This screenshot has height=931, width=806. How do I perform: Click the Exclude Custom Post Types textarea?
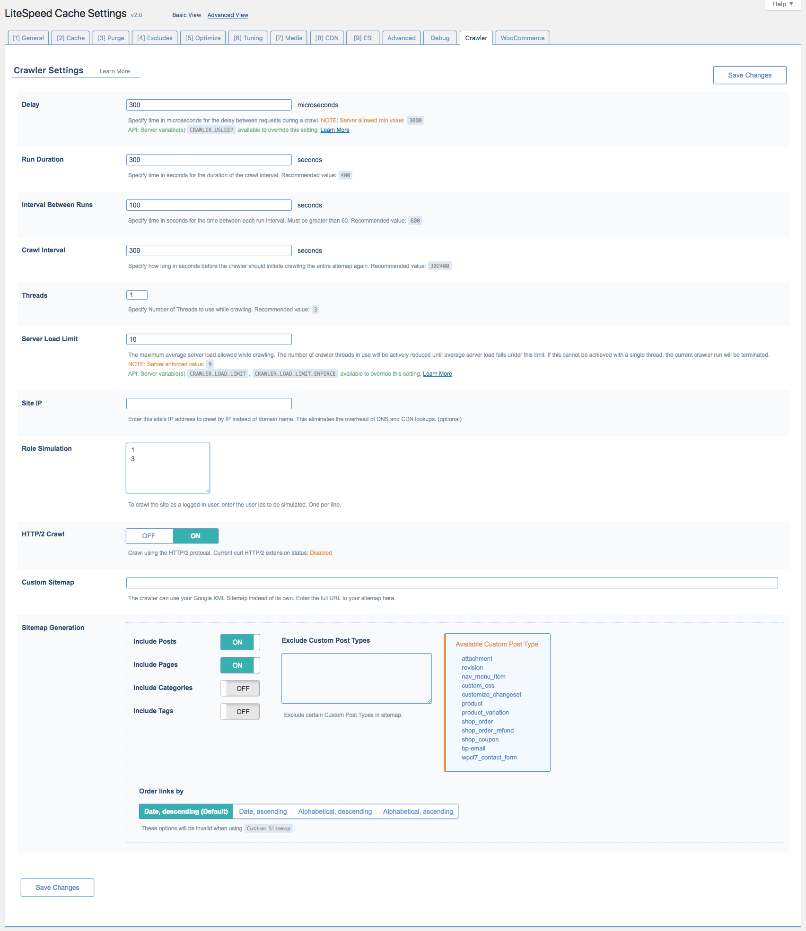coord(356,678)
